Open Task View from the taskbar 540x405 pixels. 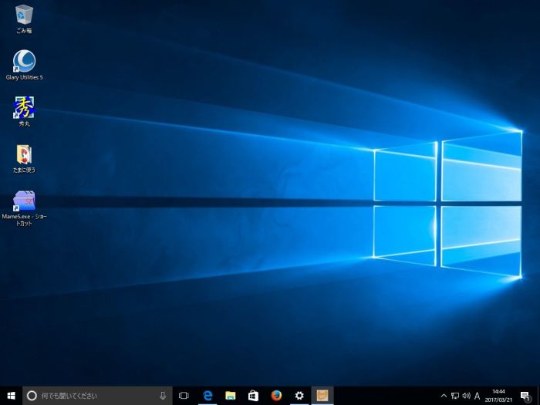tap(184, 396)
